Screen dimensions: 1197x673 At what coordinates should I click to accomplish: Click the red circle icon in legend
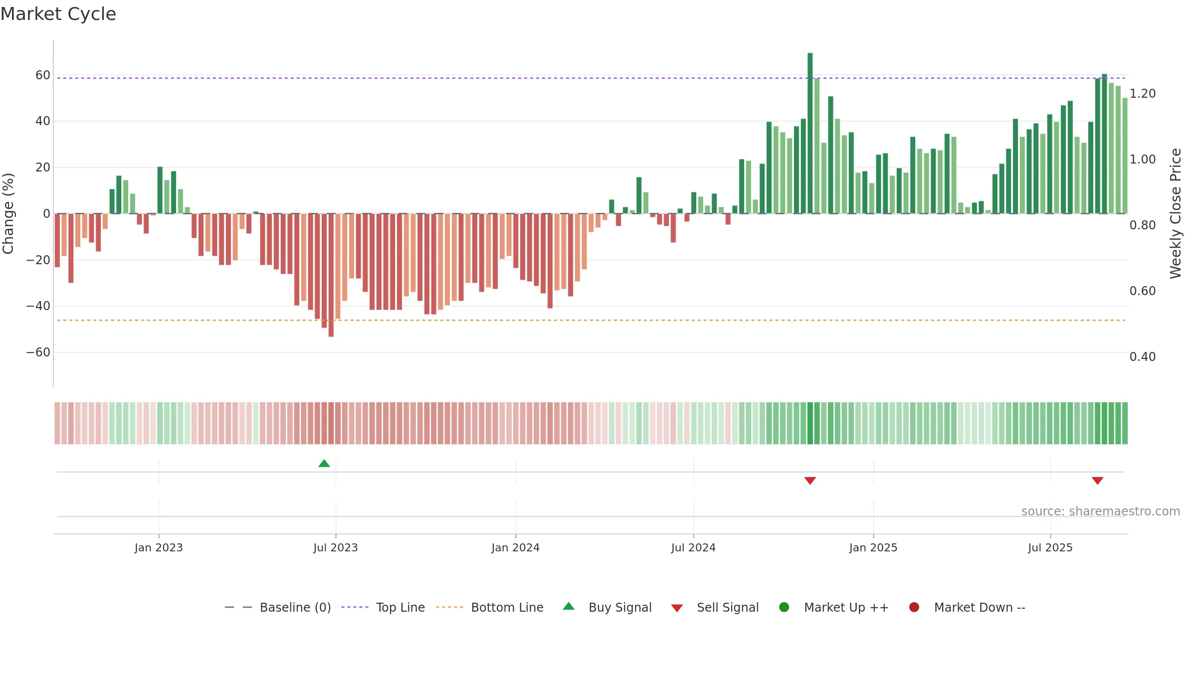pos(914,607)
